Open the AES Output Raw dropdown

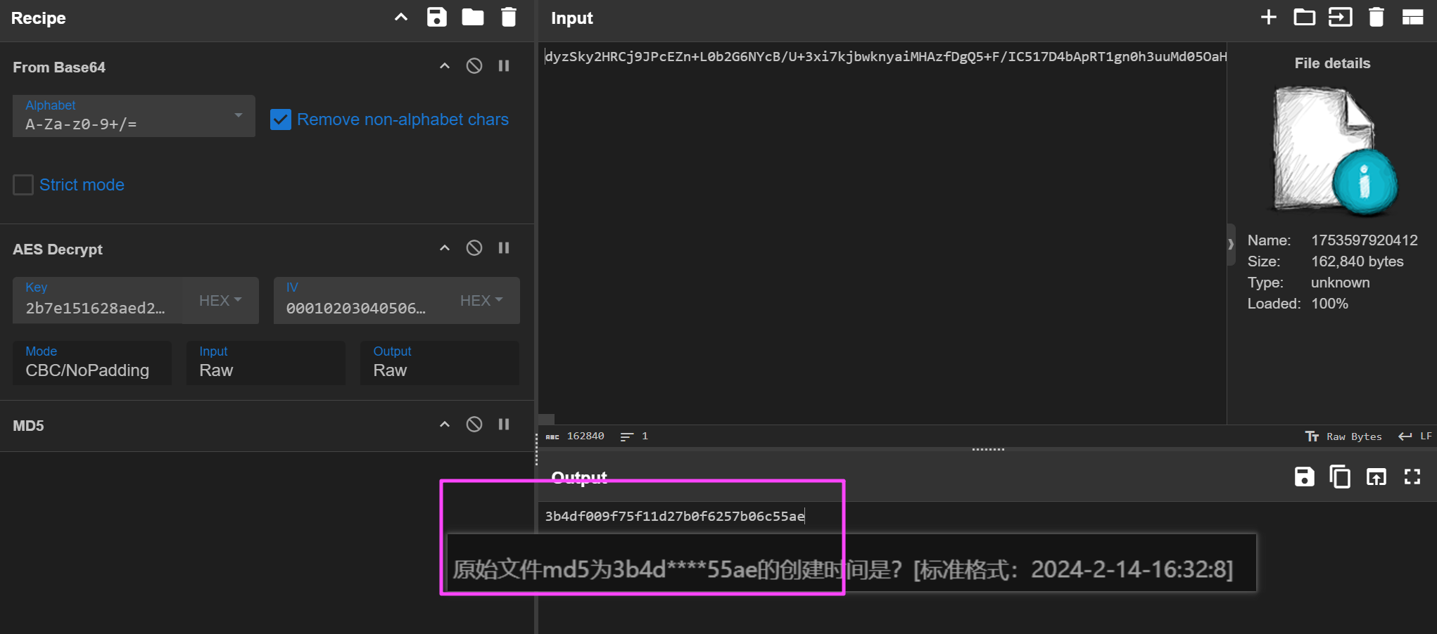(440, 363)
